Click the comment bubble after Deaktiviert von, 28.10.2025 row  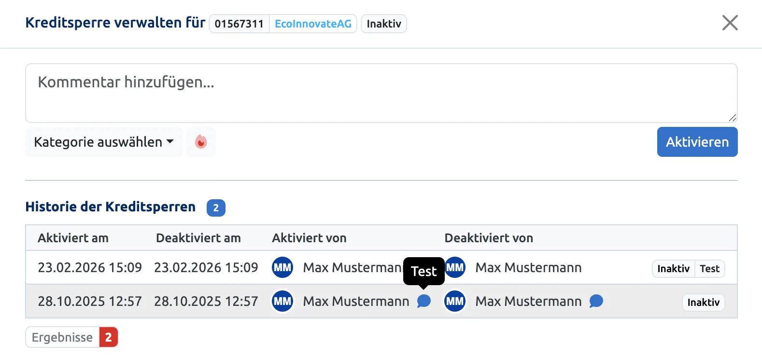click(596, 301)
